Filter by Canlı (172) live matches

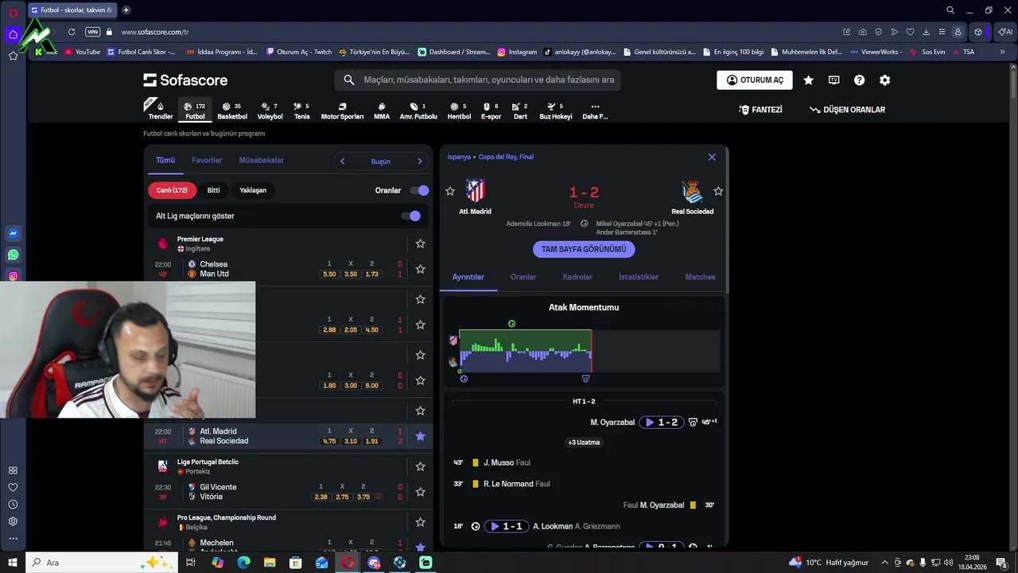(x=172, y=190)
